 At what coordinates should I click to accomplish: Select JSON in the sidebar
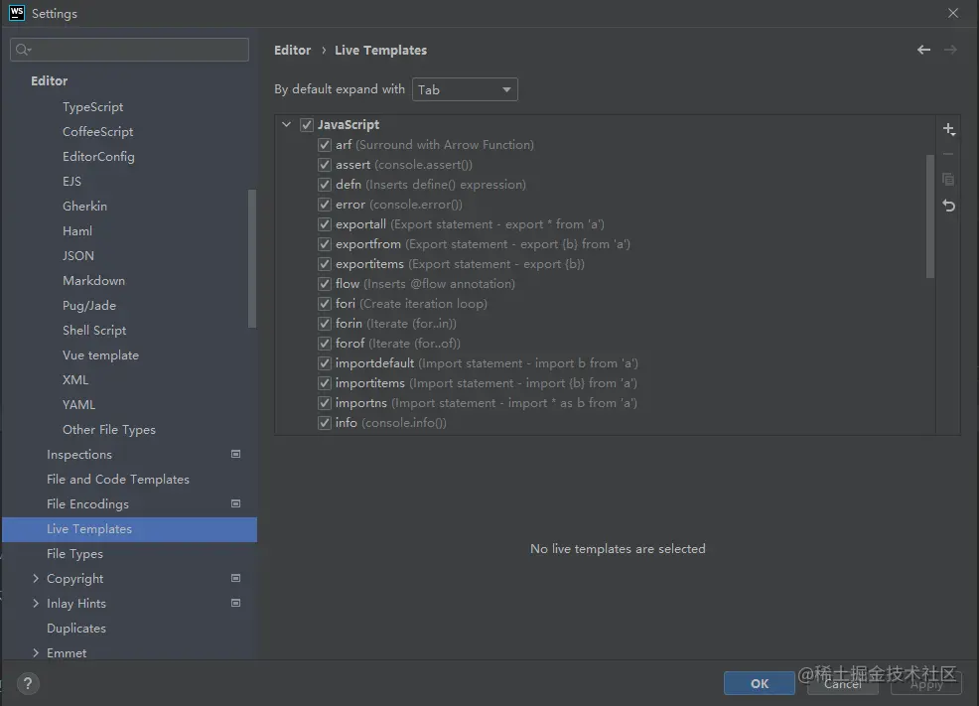78,256
